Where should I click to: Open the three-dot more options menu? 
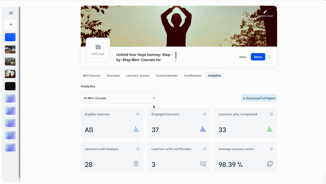[x=269, y=57]
